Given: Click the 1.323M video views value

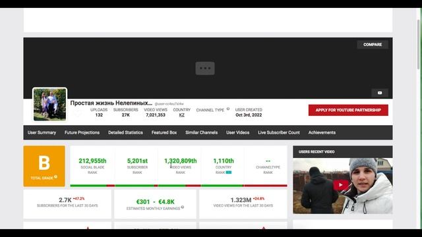Looking at the screenshot, I should pos(241,200).
